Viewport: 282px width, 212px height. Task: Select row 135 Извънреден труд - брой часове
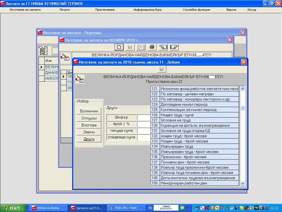coord(195,152)
